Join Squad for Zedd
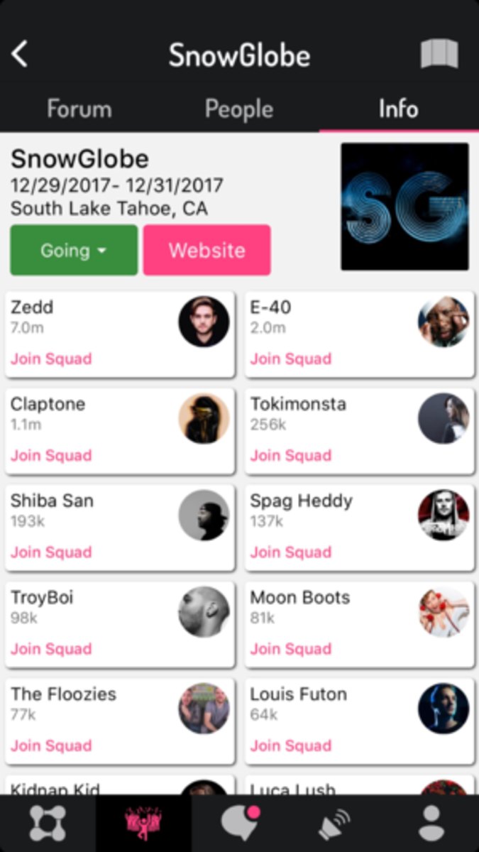 click(51, 359)
